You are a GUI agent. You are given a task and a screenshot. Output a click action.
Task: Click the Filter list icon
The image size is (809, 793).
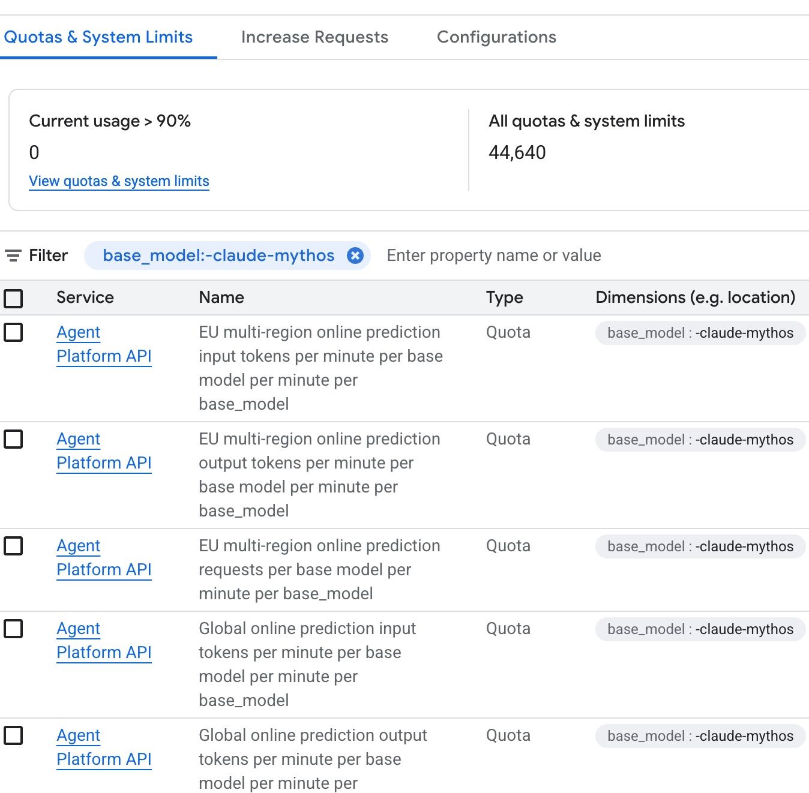(x=13, y=256)
